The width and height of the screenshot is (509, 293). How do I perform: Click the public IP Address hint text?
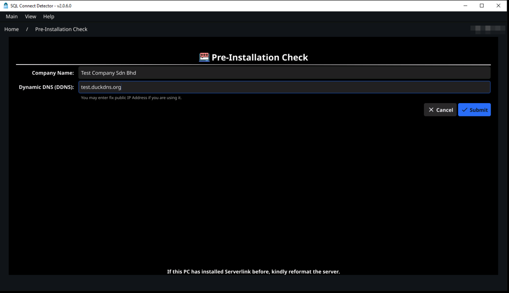(131, 97)
